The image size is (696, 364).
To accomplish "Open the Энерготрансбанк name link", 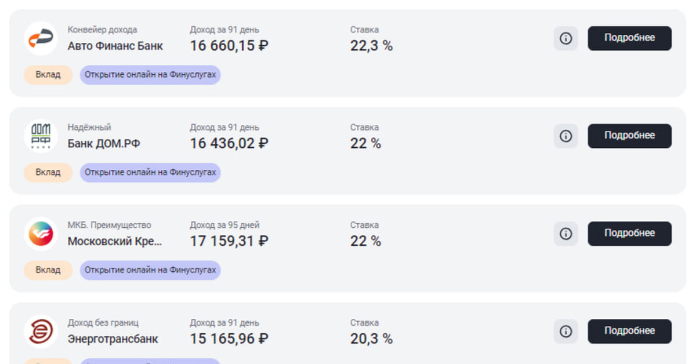I will click(x=113, y=339).
